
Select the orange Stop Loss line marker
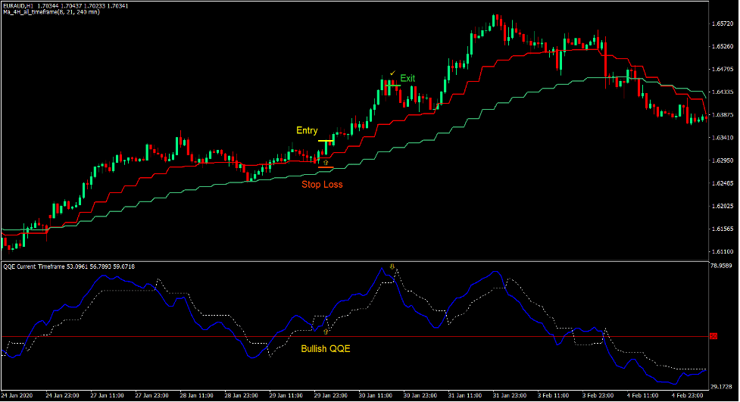[326, 167]
